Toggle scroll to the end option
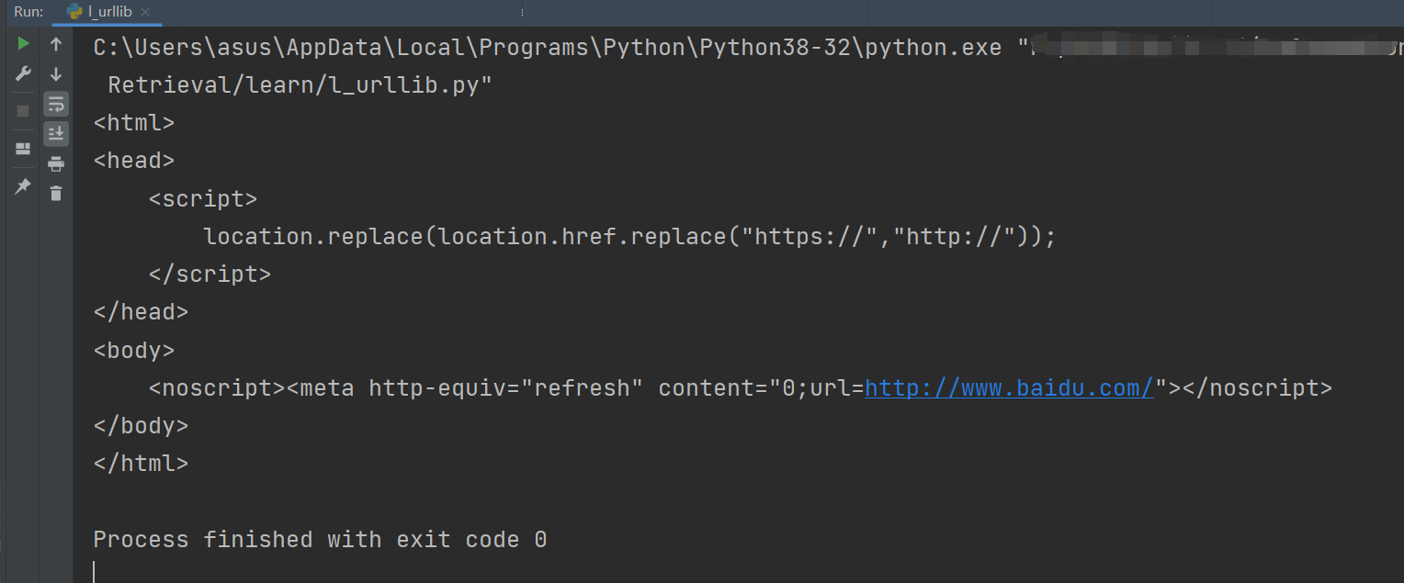The width and height of the screenshot is (1404, 583). pos(55,133)
